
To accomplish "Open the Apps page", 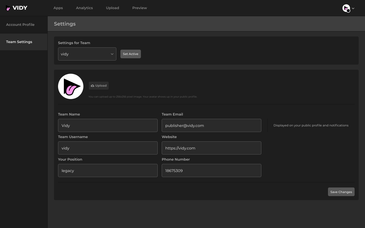I will pos(58,8).
